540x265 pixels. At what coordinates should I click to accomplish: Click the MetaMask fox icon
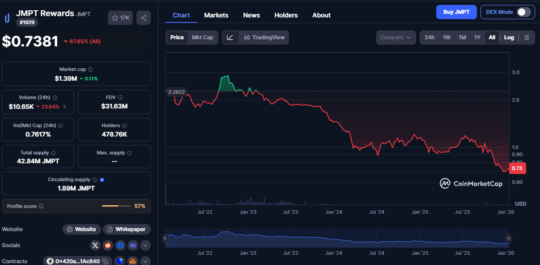(x=133, y=261)
